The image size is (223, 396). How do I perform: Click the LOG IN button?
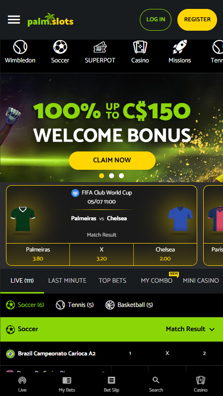(x=156, y=20)
